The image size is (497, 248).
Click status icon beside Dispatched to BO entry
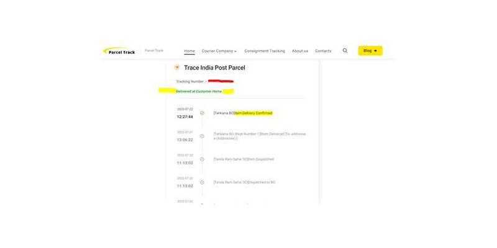(x=202, y=182)
